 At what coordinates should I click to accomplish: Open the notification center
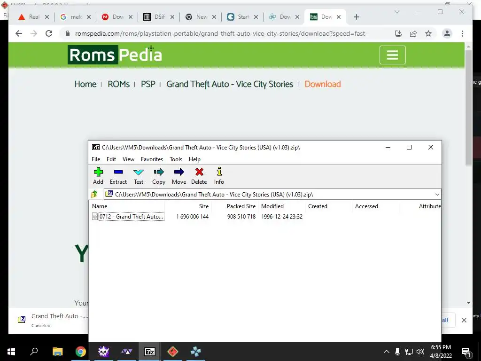(x=466, y=352)
